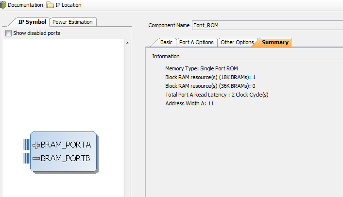Click the IP Location folder icon

(50, 5)
